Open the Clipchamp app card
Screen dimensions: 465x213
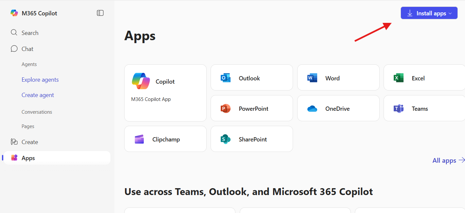(x=165, y=139)
